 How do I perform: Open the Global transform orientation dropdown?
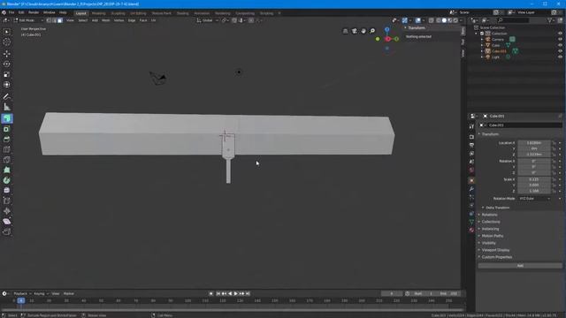[x=208, y=20]
